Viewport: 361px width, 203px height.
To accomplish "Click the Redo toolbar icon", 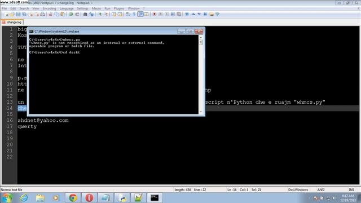I will (x=77, y=14).
